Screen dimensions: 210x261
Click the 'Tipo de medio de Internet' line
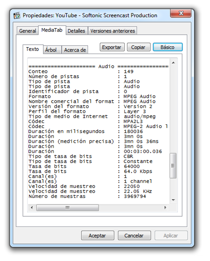pyautogui.click(x=92, y=117)
